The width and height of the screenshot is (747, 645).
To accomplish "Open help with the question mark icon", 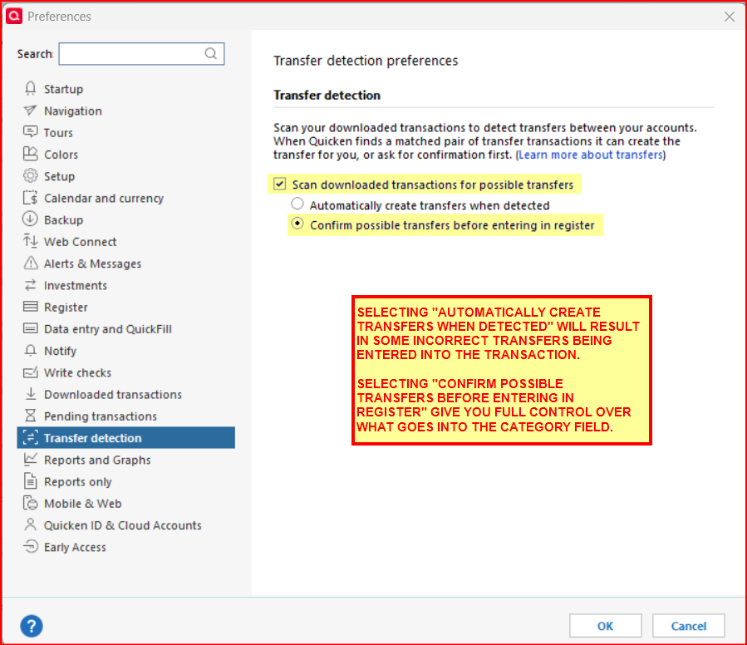I will click(x=32, y=626).
